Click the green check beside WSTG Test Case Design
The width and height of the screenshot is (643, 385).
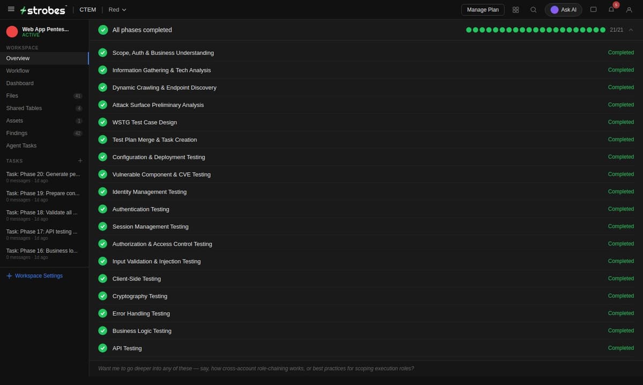coord(103,122)
